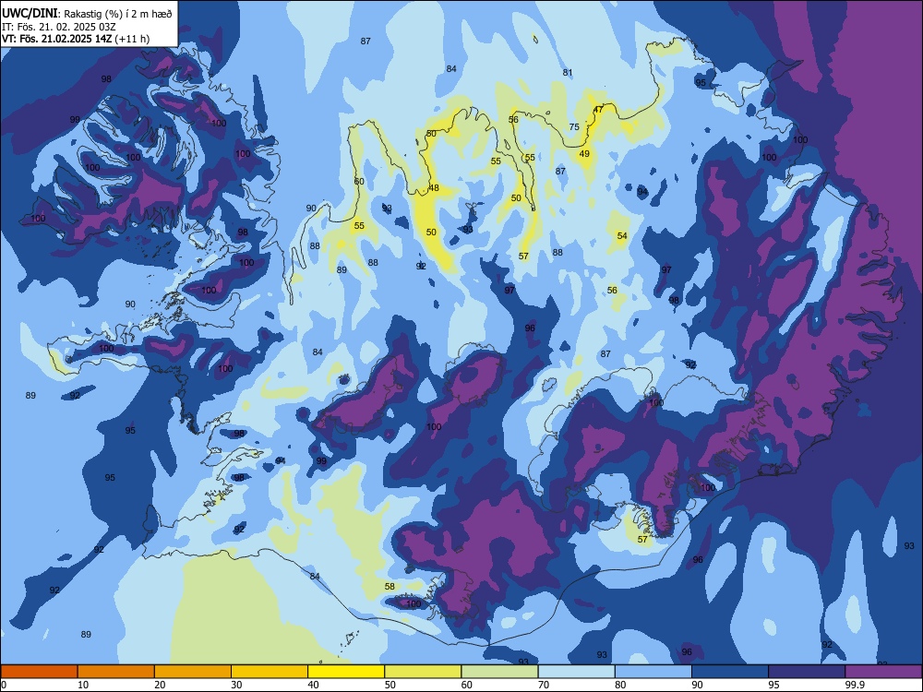Click the humidity value 48 on the map

click(x=434, y=188)
